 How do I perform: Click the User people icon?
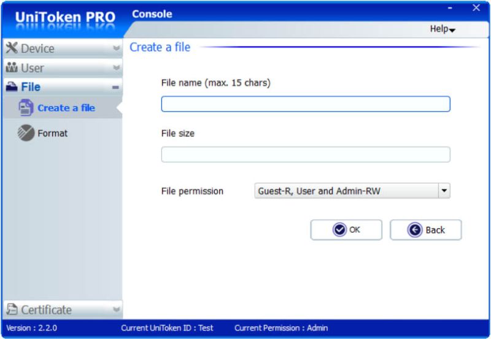[x=12, y=67]
